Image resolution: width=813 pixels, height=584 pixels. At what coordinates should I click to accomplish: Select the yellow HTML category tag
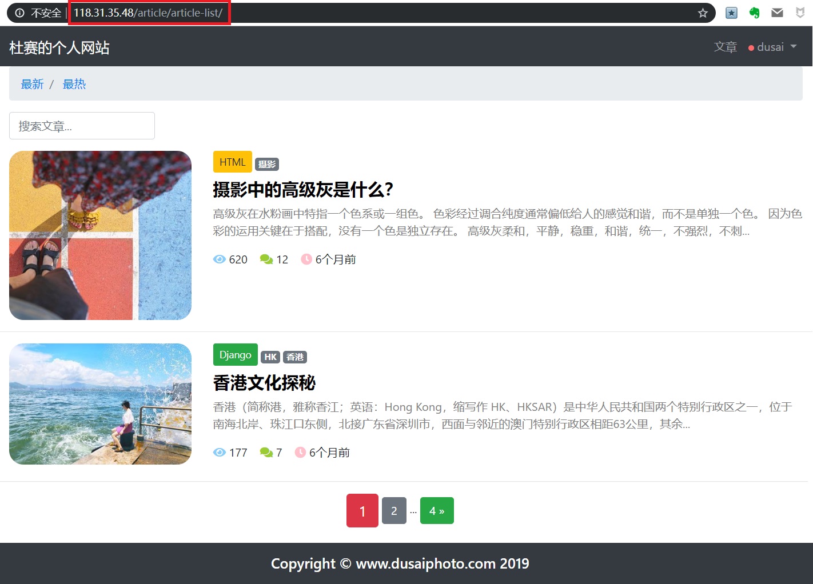click(x=232, y=162)
